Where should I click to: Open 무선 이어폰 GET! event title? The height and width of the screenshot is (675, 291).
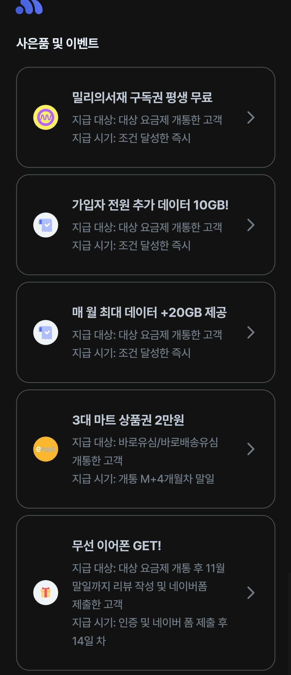pos(117,545)
